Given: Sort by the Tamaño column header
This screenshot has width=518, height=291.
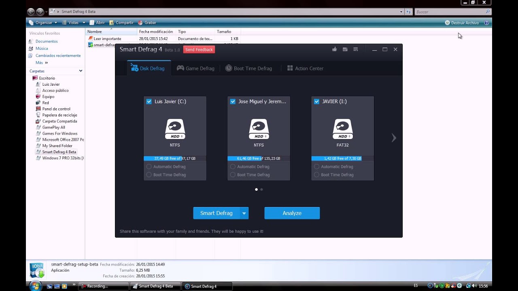Looking at the screenshot, I should [x=228, y=32].
